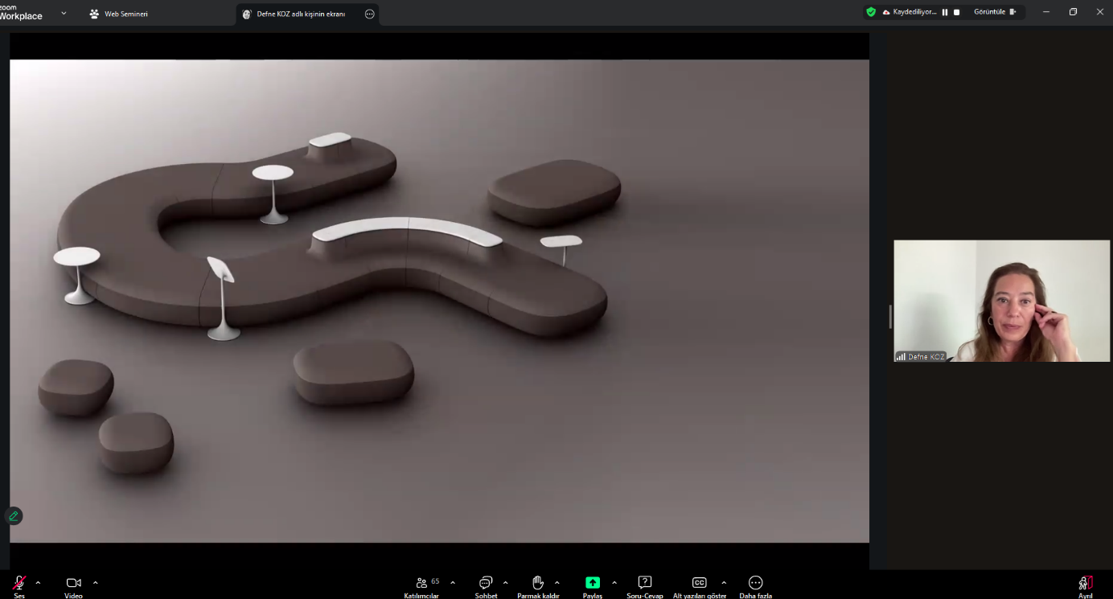1113x599 pixels.
Task: Open the Katılımcılar participants panel
Action: pos(422,583)
